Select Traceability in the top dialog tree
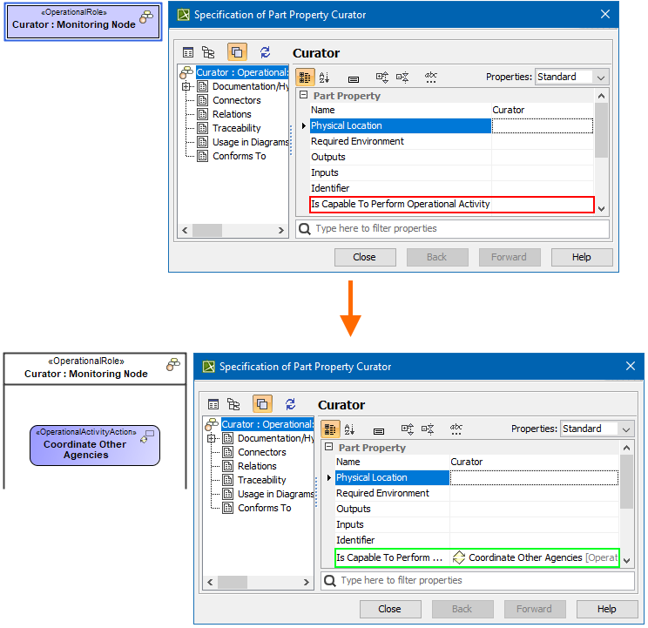Image resolution: width=648 pixels, height=628 pixels. (236, 128)
